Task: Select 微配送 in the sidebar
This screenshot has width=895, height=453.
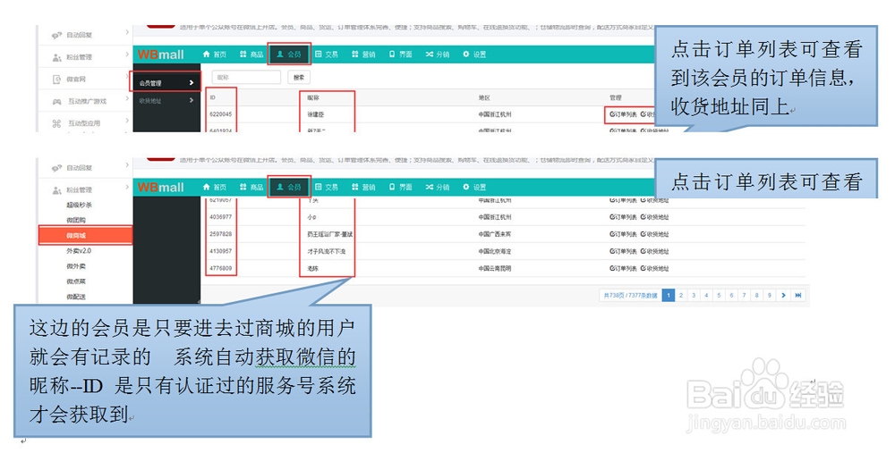Action: [75, 297]
